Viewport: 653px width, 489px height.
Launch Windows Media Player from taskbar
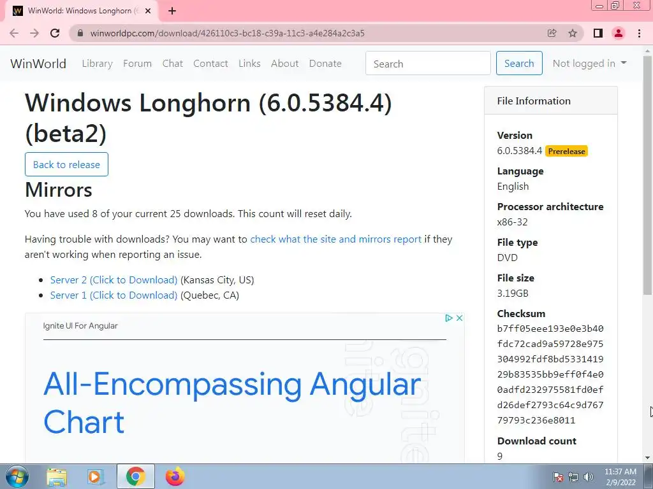95,477
